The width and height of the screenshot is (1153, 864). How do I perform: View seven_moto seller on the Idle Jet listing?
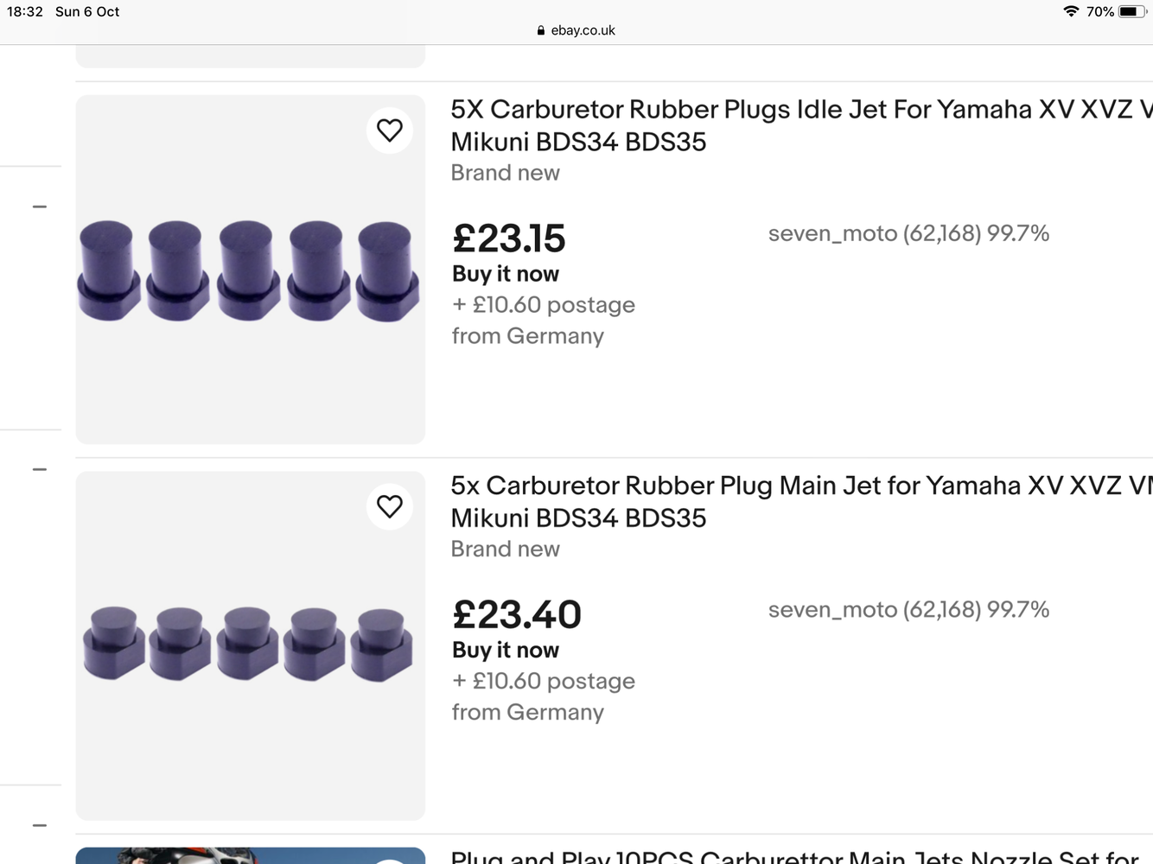pos(833,233)
